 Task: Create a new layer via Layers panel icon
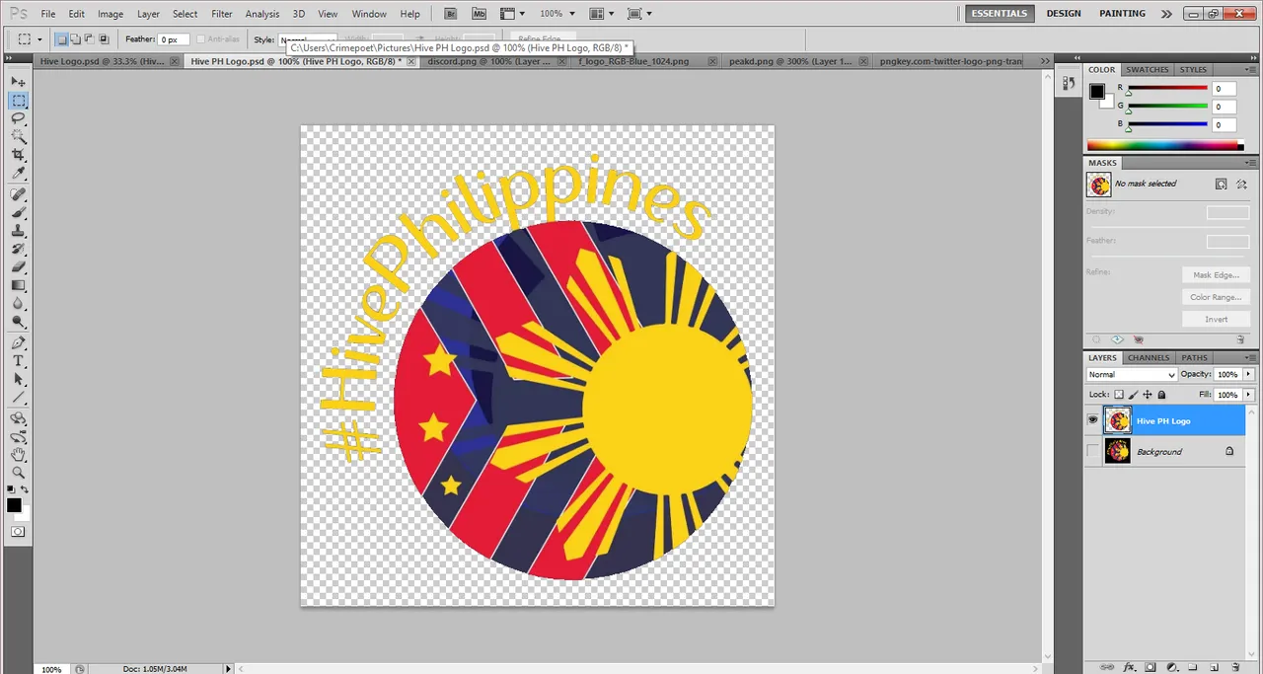coord(1216,667)
